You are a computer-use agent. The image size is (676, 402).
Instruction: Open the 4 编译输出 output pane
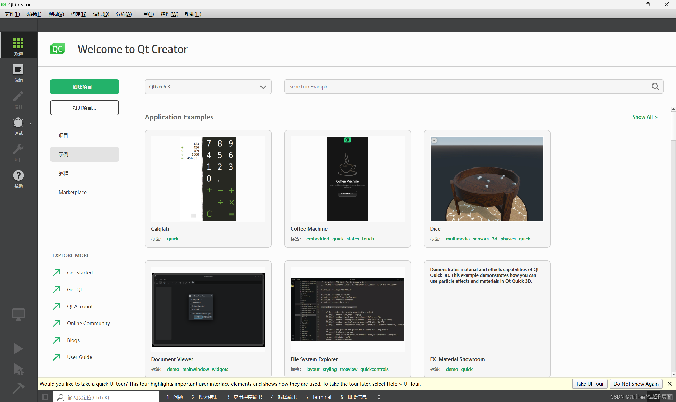pyautogui.click(x=284, y=397)
